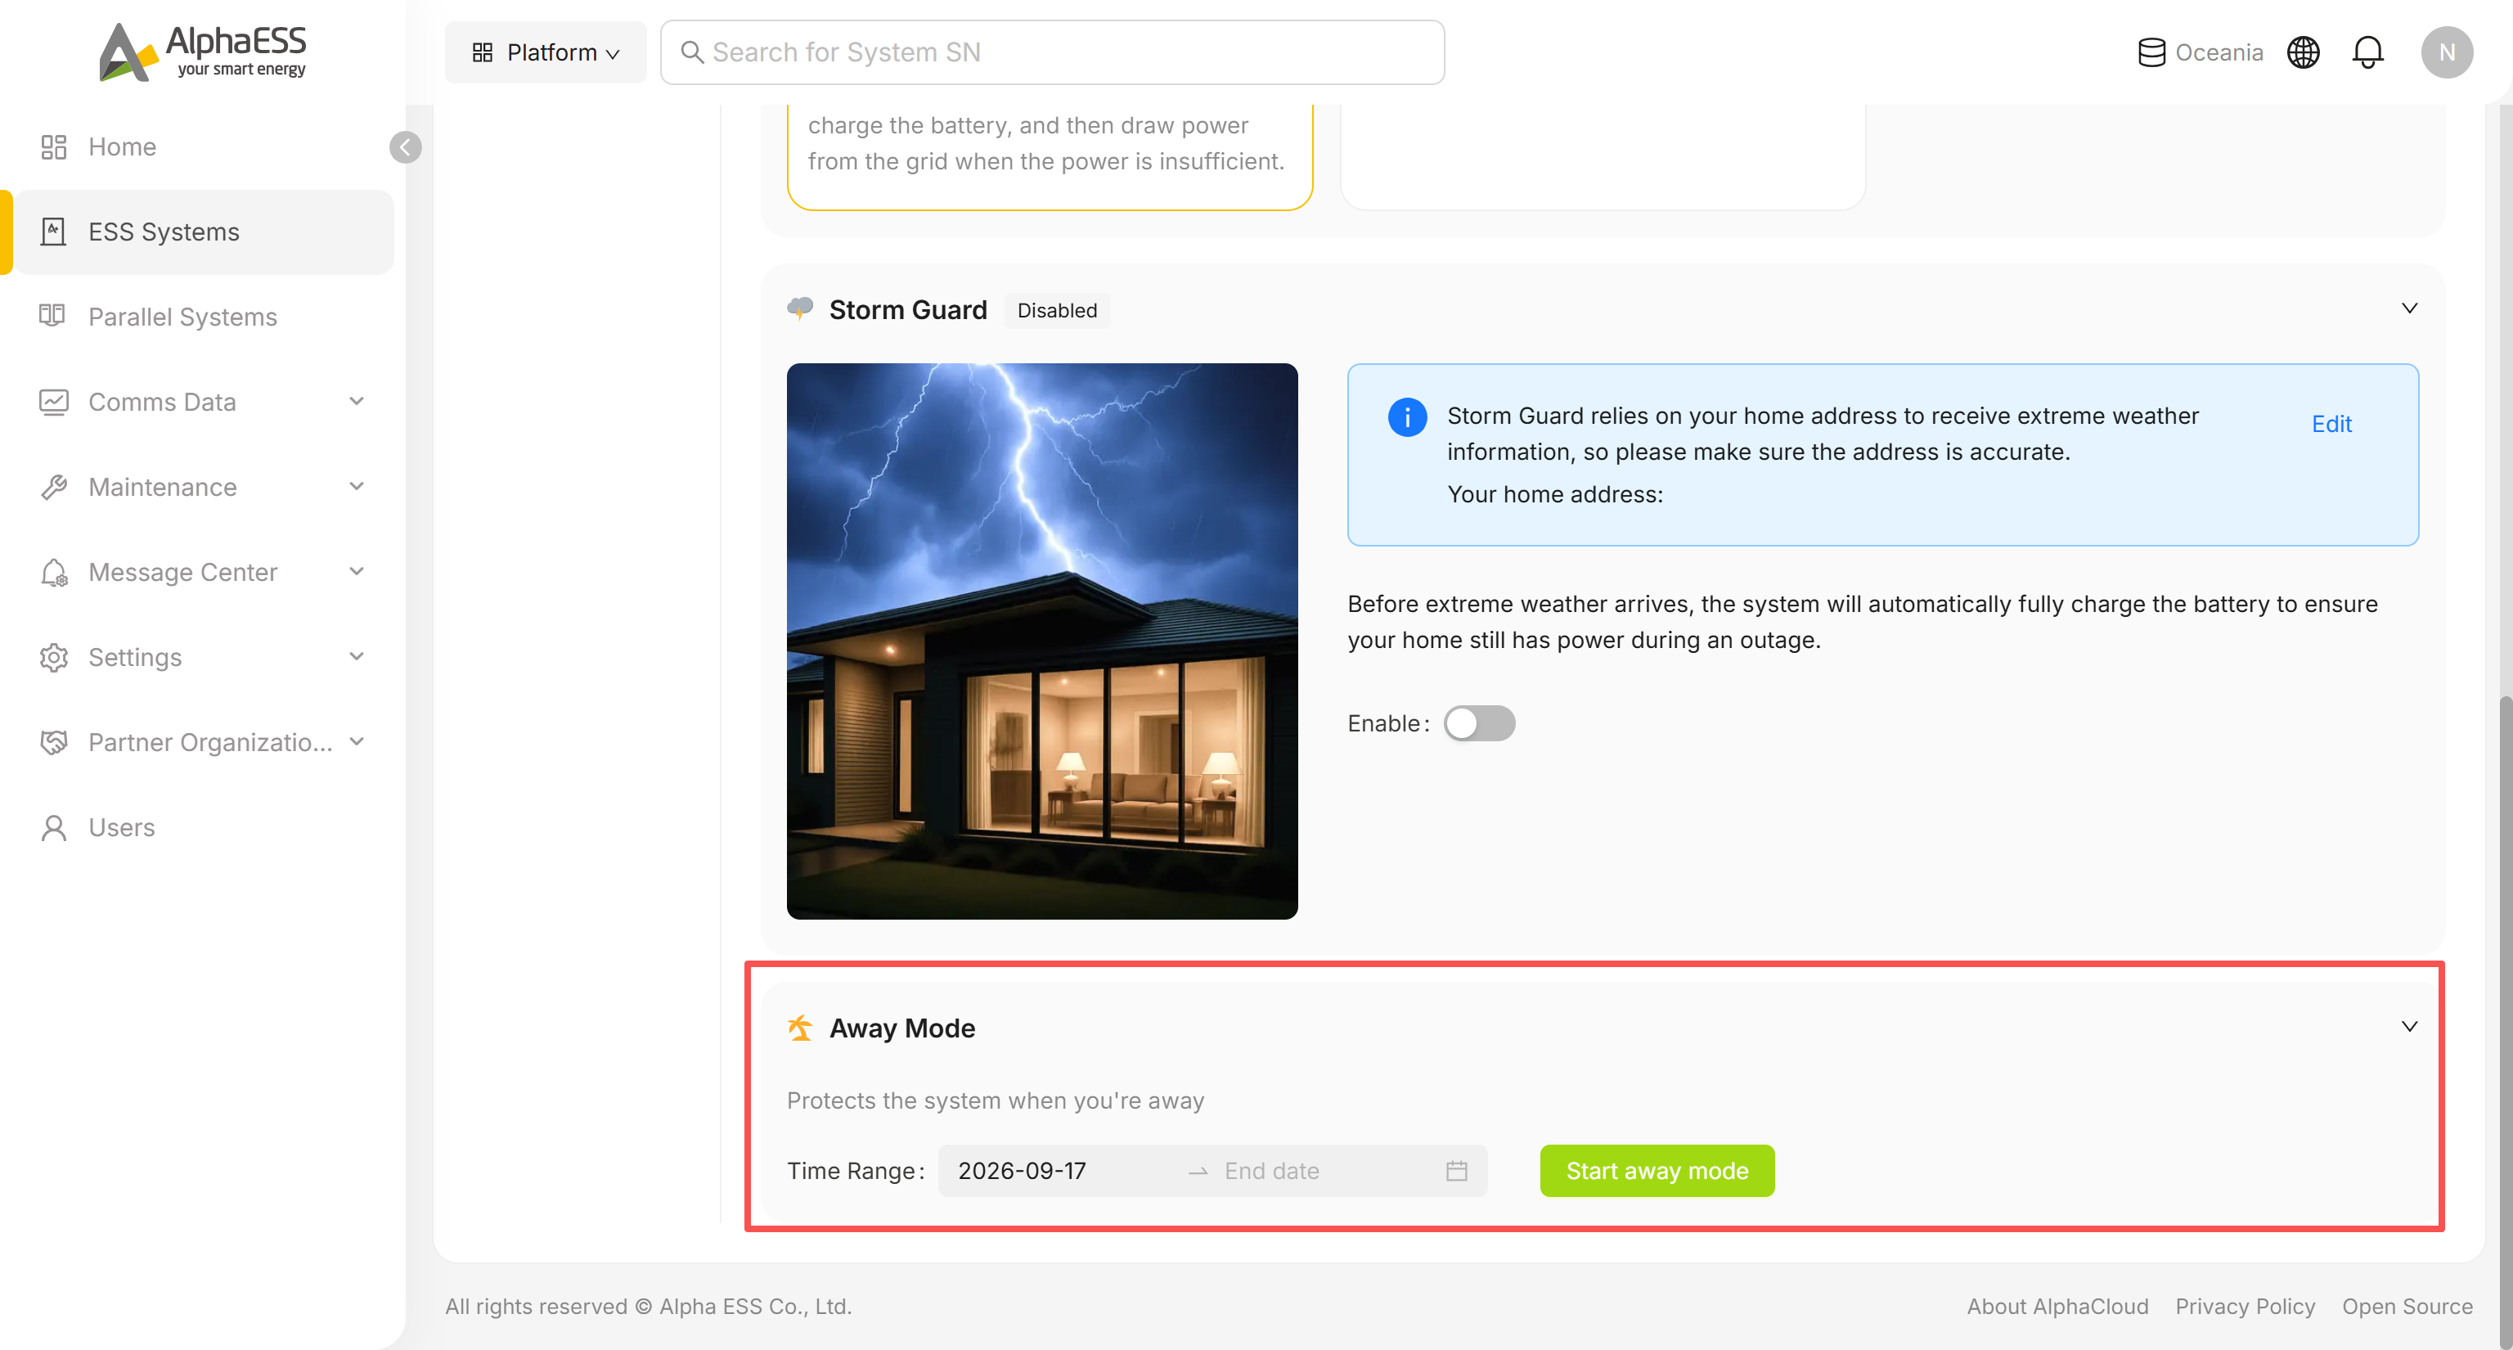Collapse the Storm Guard section chevron
The image size is (2513, 1350).
click(x=2410, y=308)
